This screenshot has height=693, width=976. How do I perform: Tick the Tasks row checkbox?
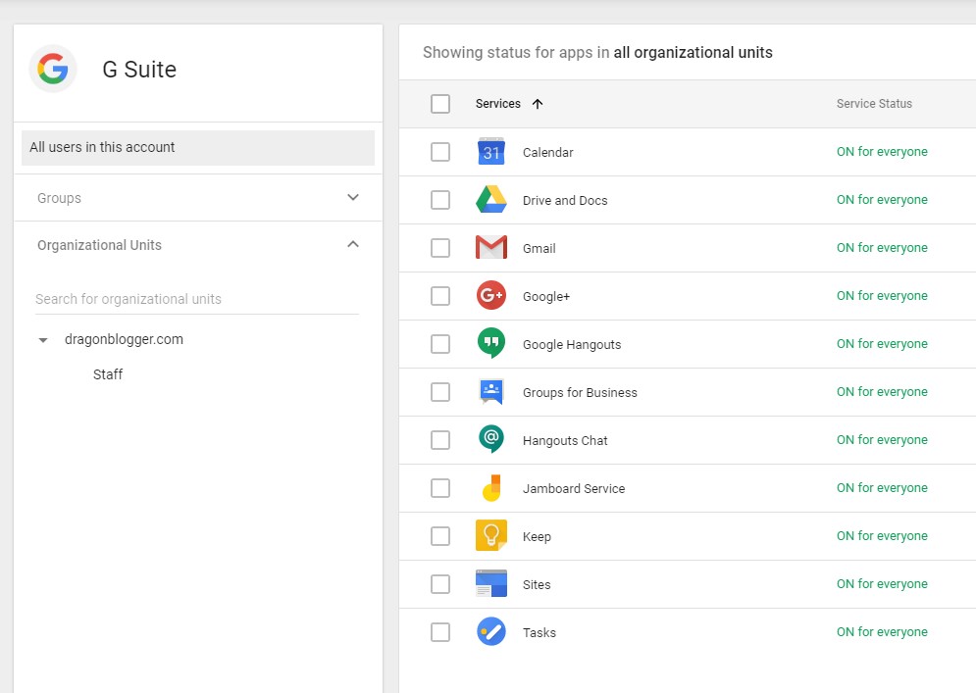(440, 632)
